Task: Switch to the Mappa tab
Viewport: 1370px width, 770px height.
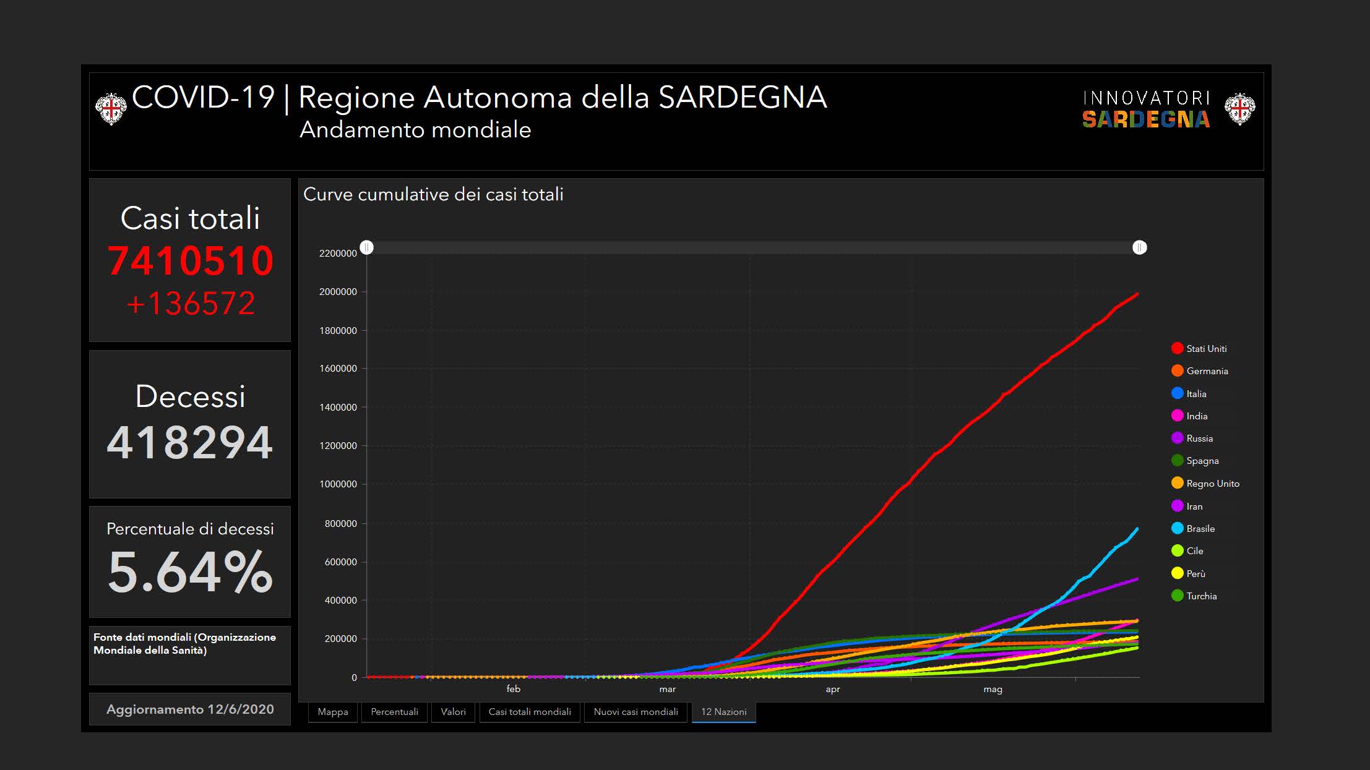Action: 332,712
